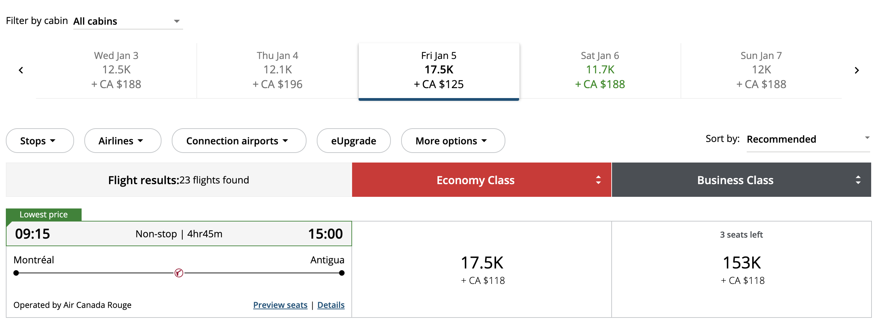Open the Filter by cabin dropdown
The image size is (877, 323).
128,21
